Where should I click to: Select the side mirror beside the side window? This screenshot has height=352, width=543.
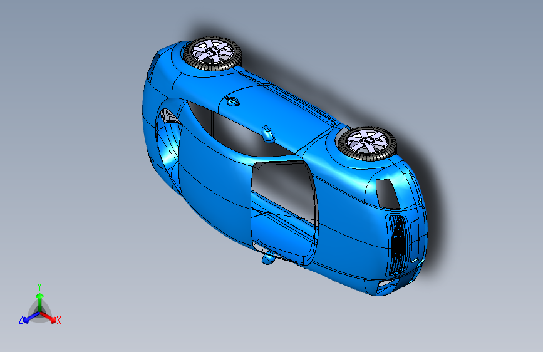pos(267,134)
